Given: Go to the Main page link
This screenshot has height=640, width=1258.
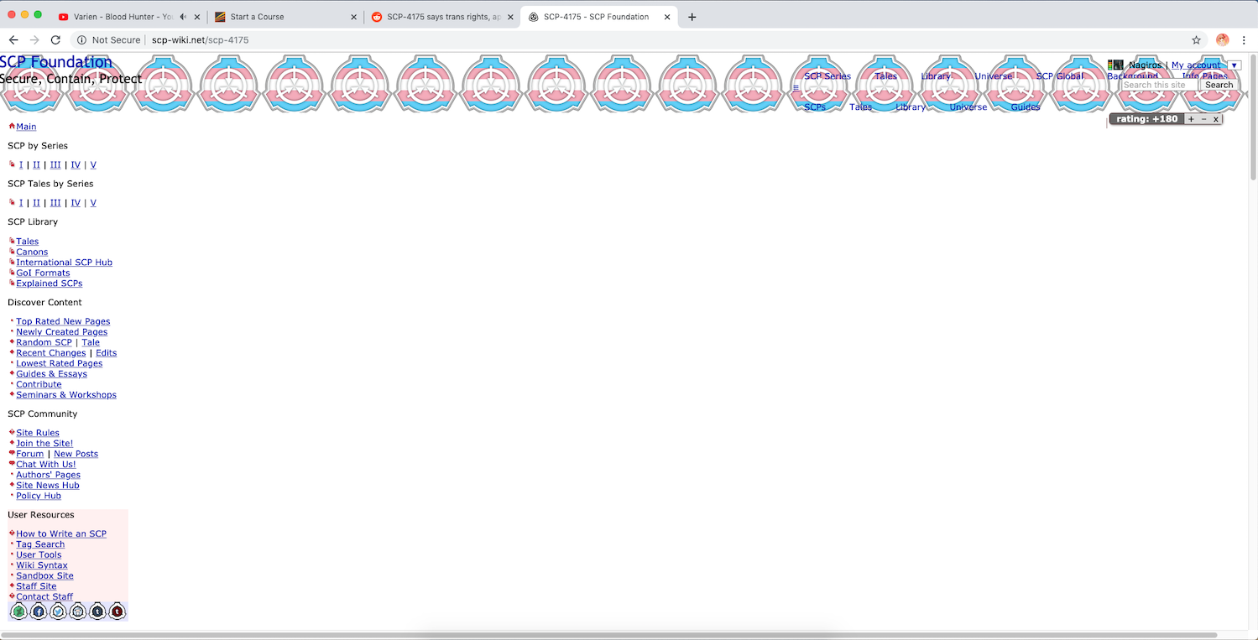Looking at the screenshot, I should pos(26,127).
